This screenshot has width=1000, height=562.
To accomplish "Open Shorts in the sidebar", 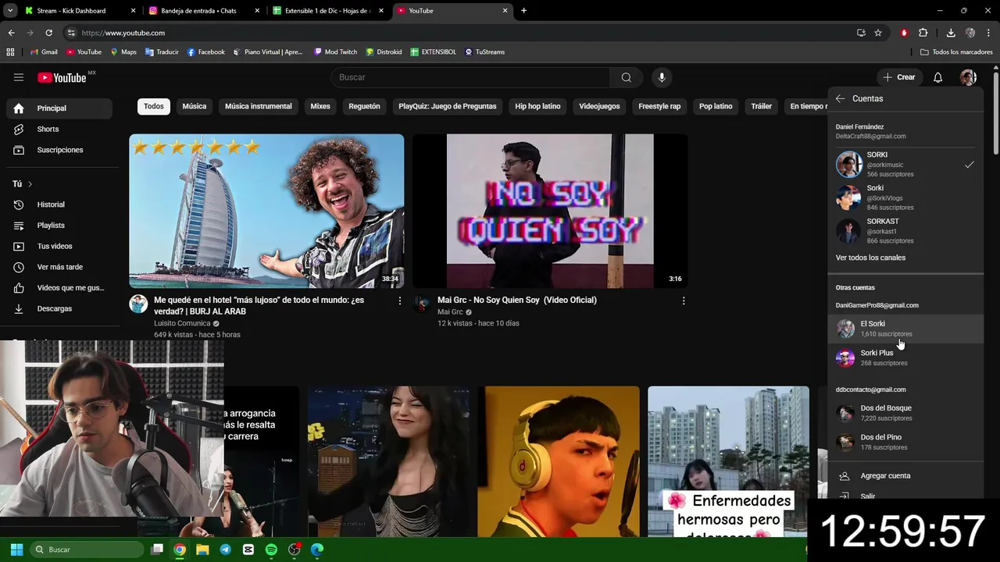I will point(59,129).
